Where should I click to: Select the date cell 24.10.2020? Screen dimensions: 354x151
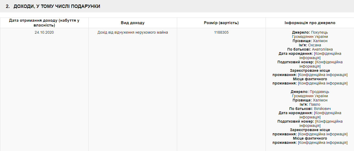44,33
